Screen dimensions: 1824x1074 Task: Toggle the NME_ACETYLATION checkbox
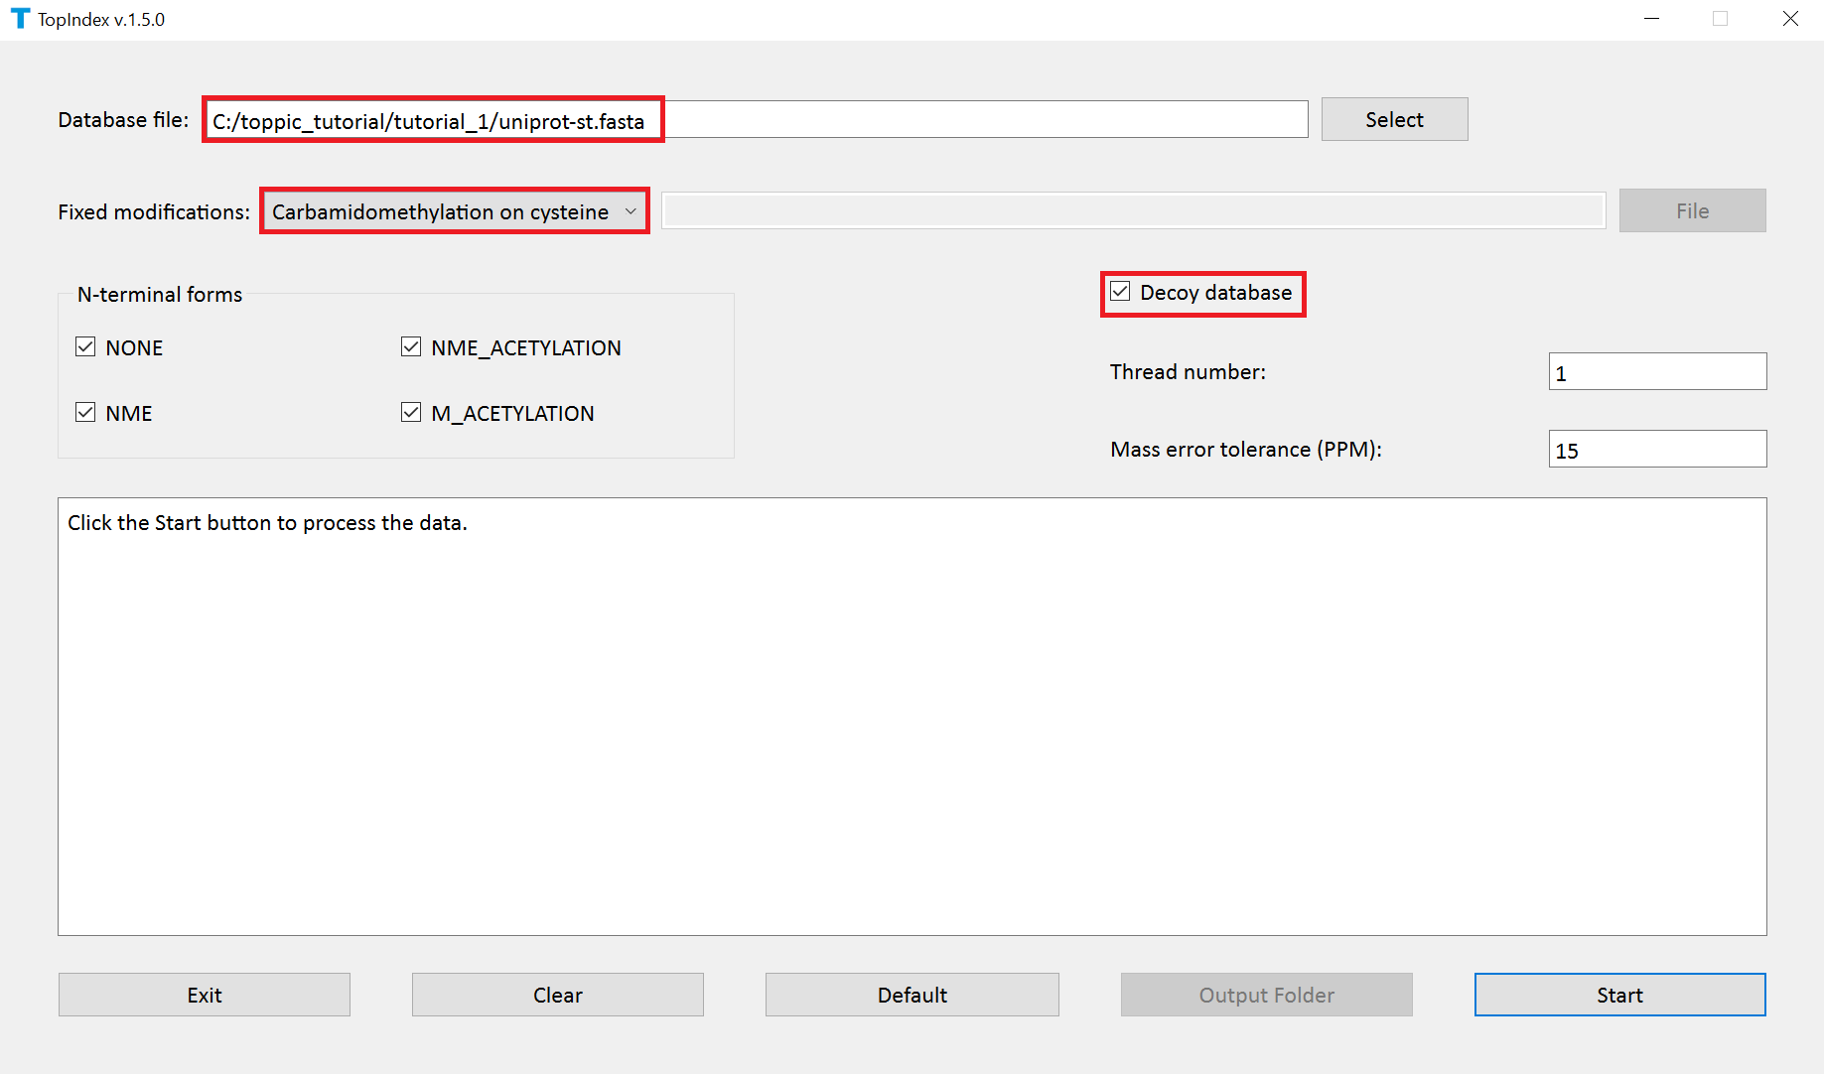coord(411,347)
